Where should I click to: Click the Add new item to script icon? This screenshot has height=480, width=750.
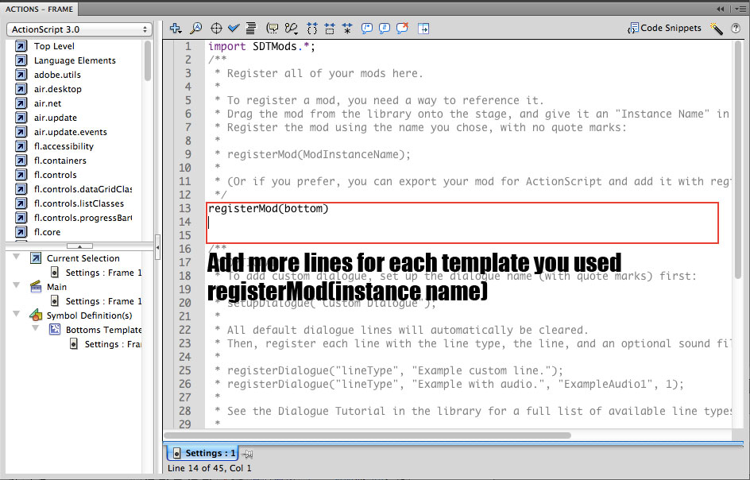click(176, 29)
